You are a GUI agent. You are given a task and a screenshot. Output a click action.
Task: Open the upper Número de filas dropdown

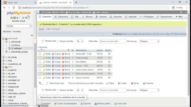80,41
